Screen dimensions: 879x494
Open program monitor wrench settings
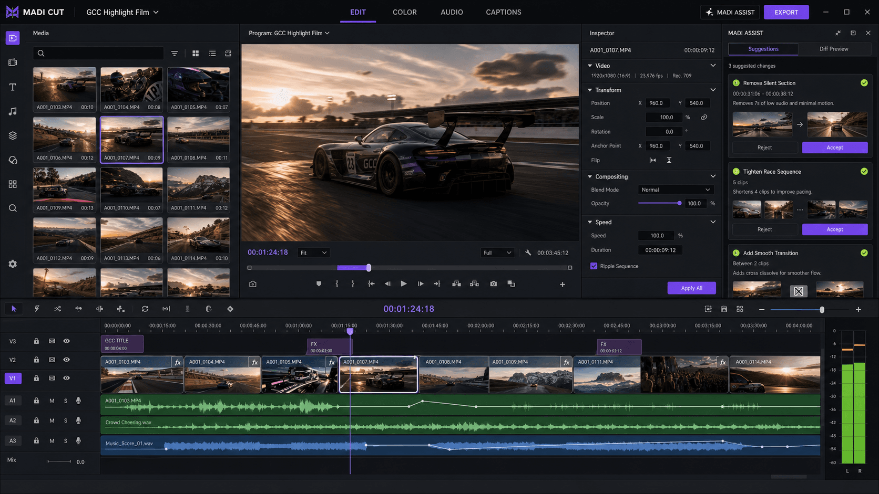pyautogui.click(x=528, y=253)
